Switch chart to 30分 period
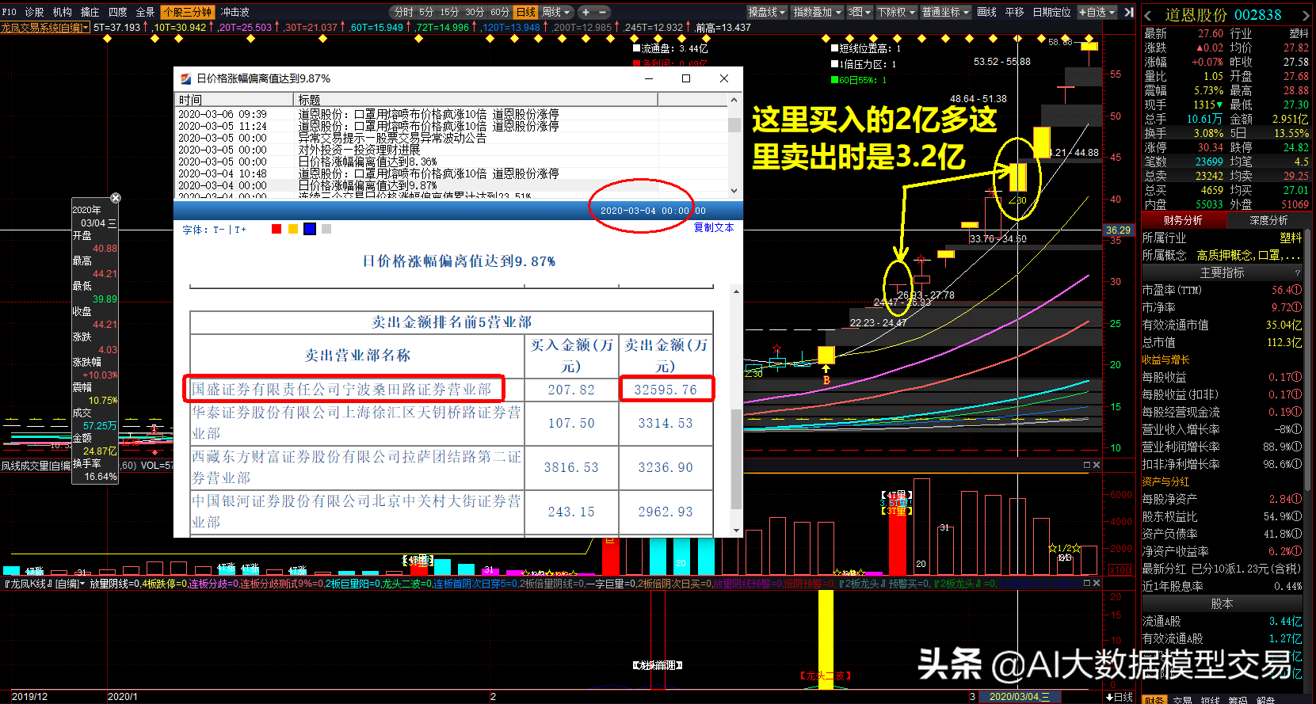 [475, 12]
